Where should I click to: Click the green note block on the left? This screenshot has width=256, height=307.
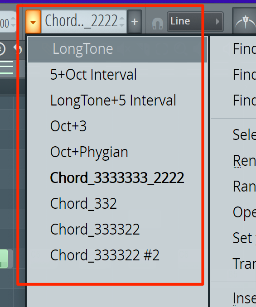coord(4,259)
